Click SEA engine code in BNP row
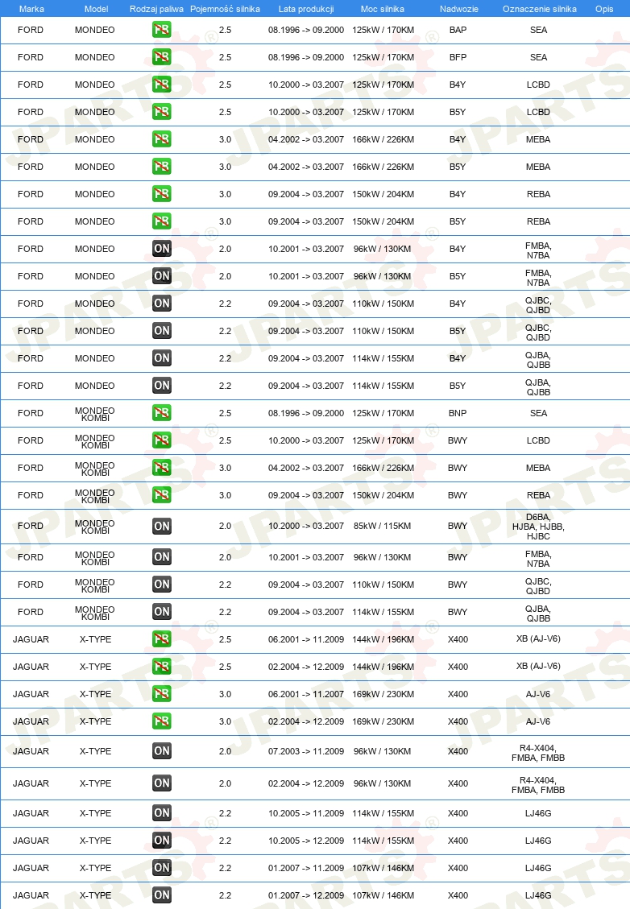 (x=538, y=413)
